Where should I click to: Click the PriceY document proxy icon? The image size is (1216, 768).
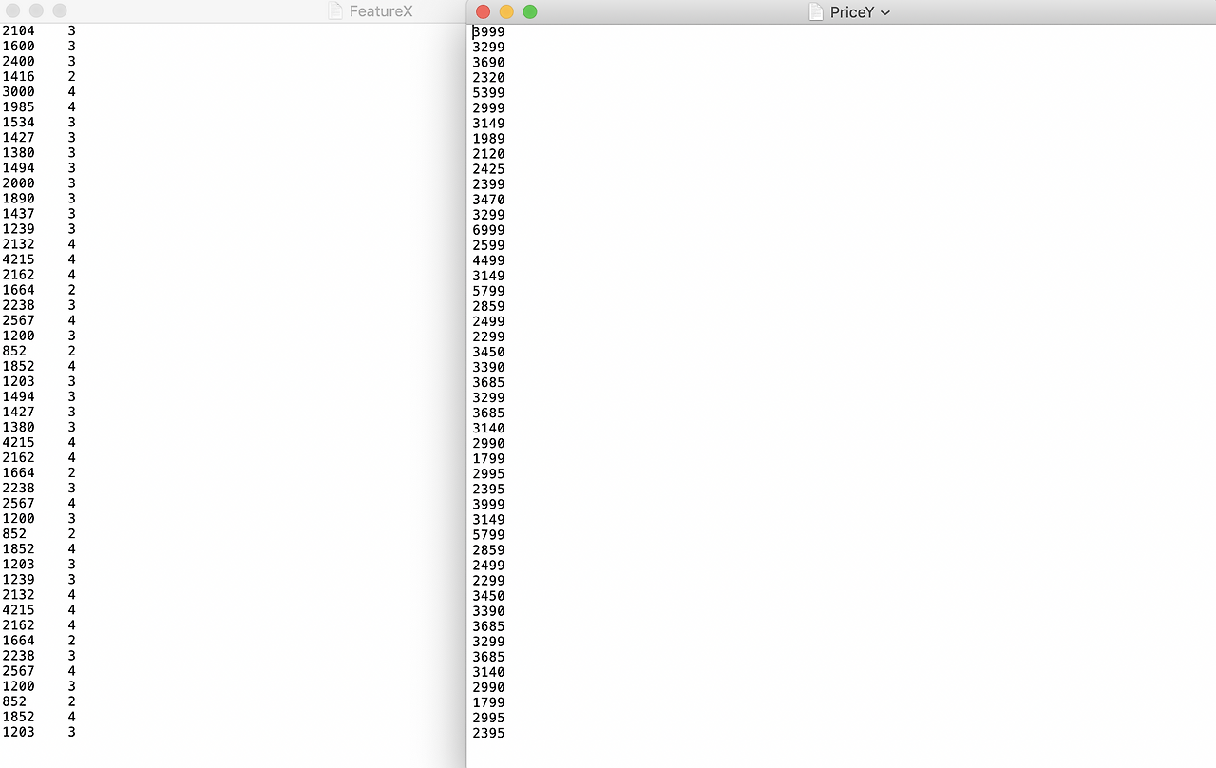[x=816, y=11]
